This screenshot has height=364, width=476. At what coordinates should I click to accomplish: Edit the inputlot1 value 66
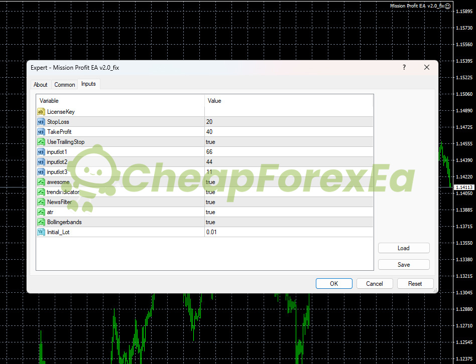pyautogui.click(x=289, y=152)
